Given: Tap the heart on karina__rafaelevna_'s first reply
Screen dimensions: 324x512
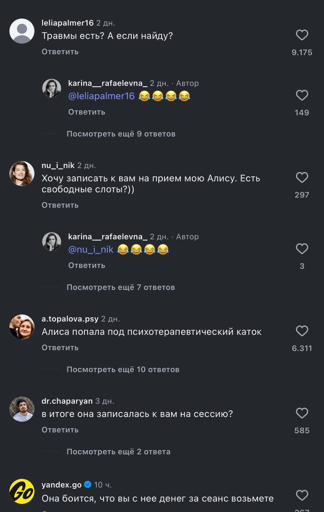Looking at the screenshot, I should click(x=302, y=95).
